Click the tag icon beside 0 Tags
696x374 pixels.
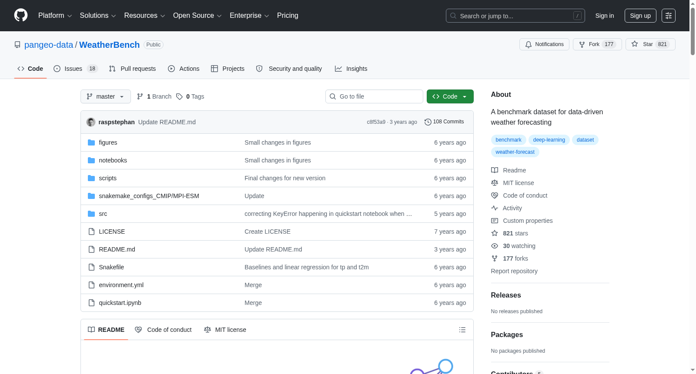[179, 96]
